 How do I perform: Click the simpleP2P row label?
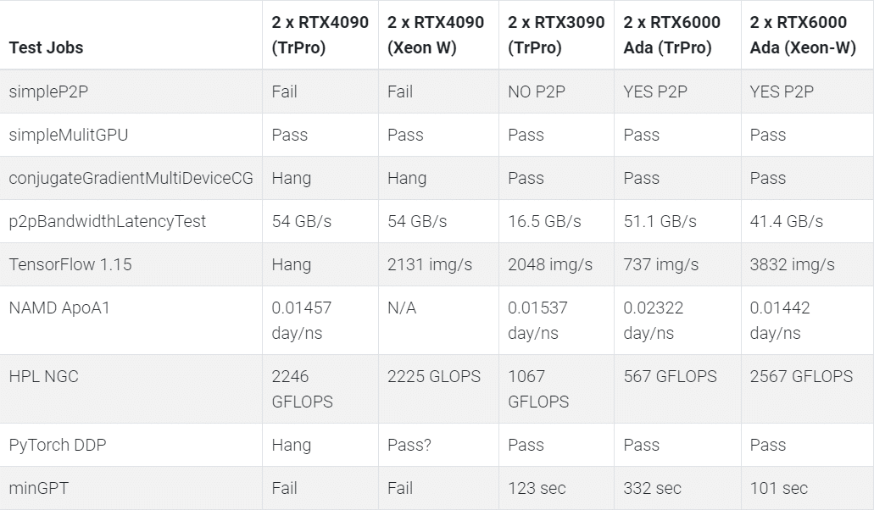point(48,91)
